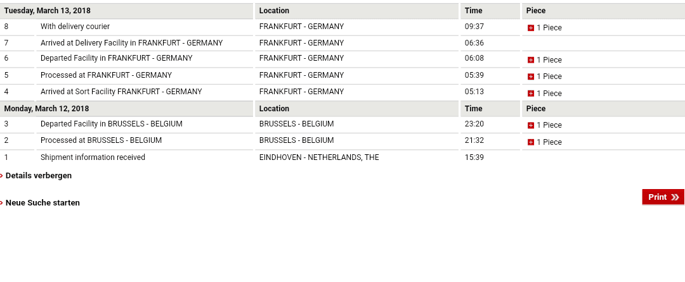Viewport: 685px width, 282px height.
Task: Click the EINDHOVEN - NETHERLANDS, THE location
Action: point(319,157)
